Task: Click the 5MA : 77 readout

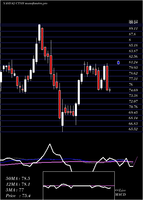Action: [15, 190]
